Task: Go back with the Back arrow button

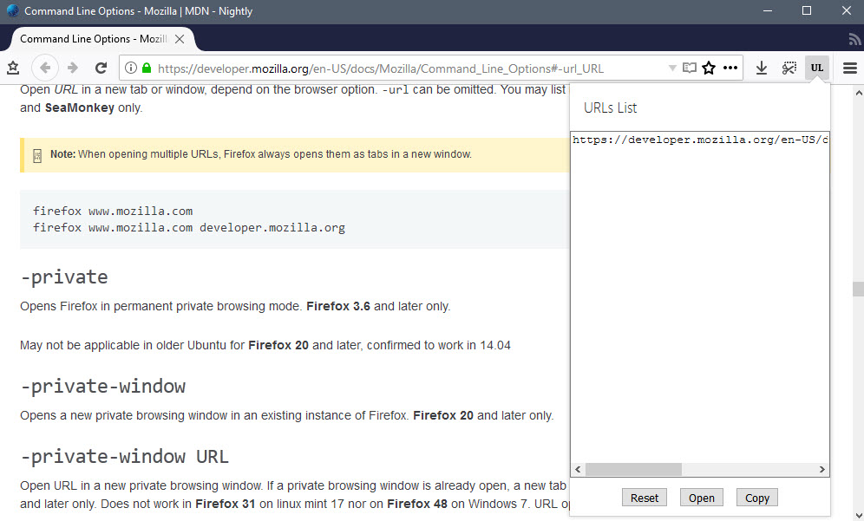Action: click(45, 68)
